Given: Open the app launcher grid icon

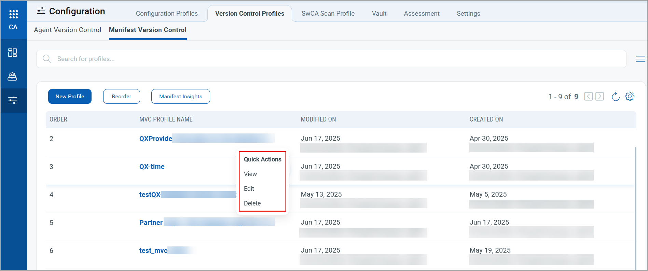Looking at the screenshot, I should tap(13, 14).
